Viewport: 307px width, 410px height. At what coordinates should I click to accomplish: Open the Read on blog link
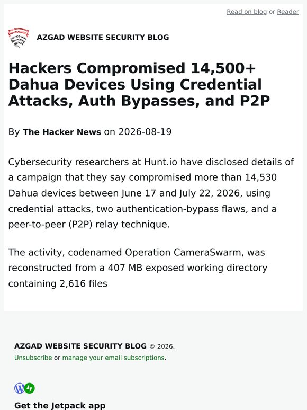(247, 12)
